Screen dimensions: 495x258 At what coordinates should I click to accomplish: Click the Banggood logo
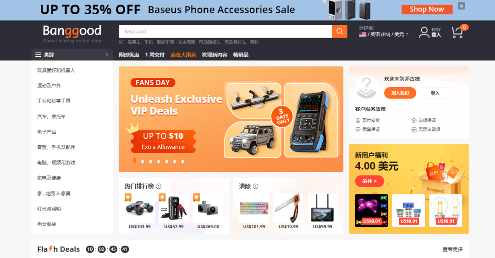[x=72, y=33]
